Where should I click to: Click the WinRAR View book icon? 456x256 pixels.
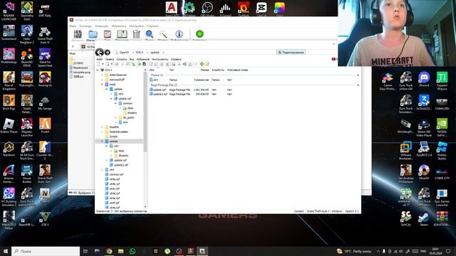click(x=122, y=34)
